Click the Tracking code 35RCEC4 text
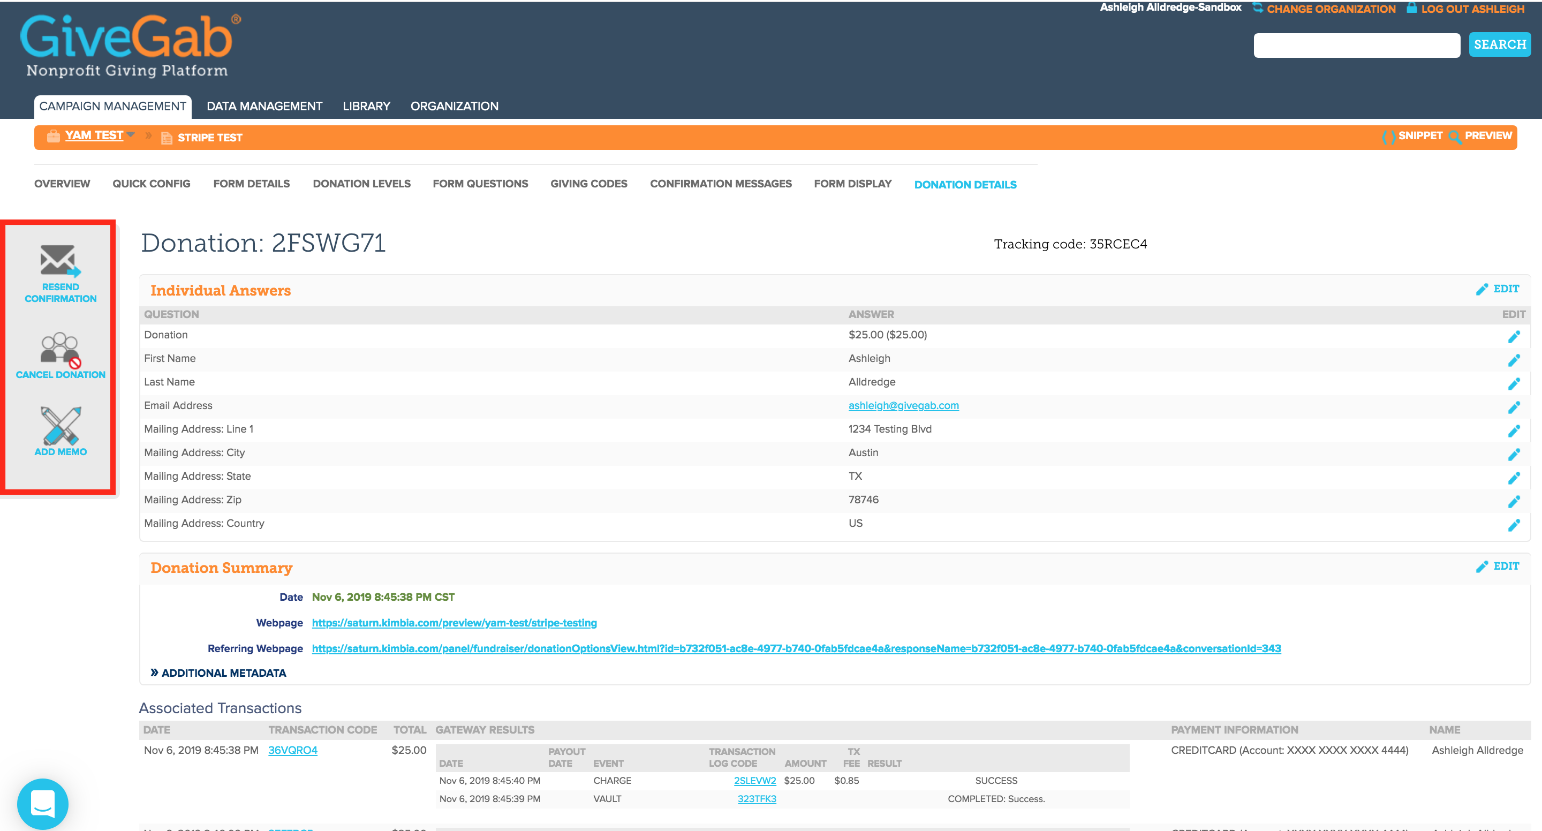 pyautogui.click(x=1070, y=244)
